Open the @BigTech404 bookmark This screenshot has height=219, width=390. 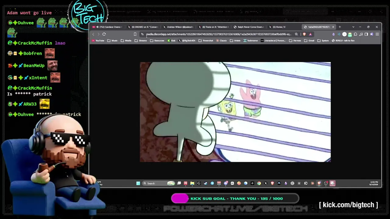click(x=187, y=41)
